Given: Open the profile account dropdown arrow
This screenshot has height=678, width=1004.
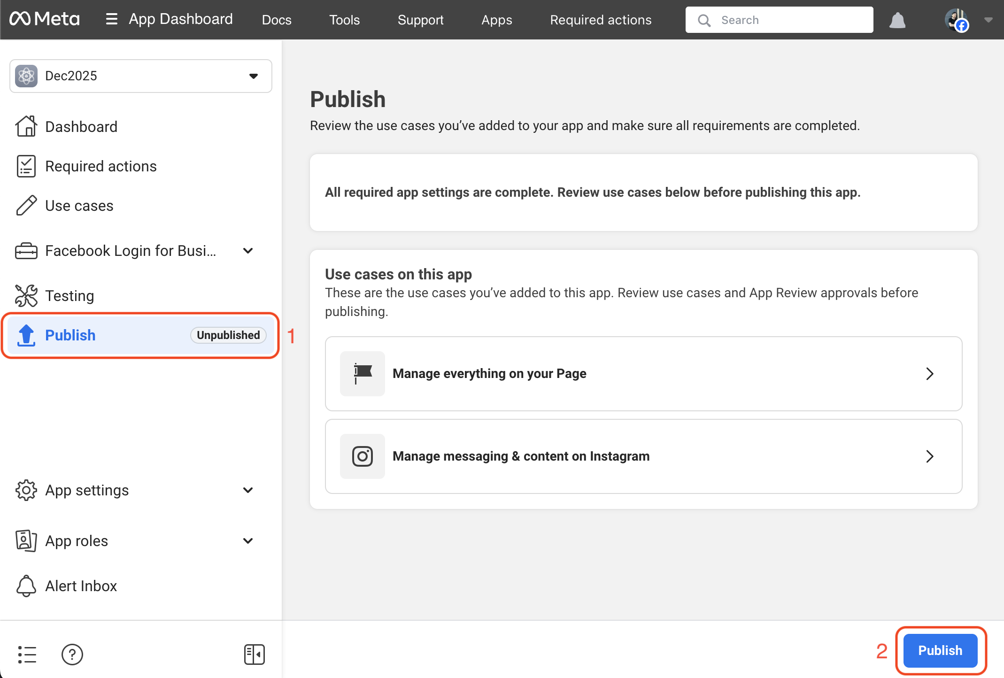Looking at the screenshot, I should 988,20.
